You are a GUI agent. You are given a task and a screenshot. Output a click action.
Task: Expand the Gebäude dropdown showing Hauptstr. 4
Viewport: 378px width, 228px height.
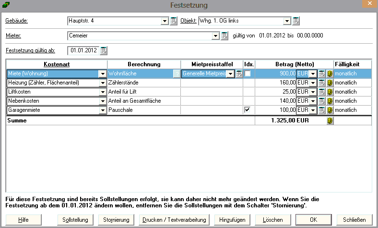(164, 21)
